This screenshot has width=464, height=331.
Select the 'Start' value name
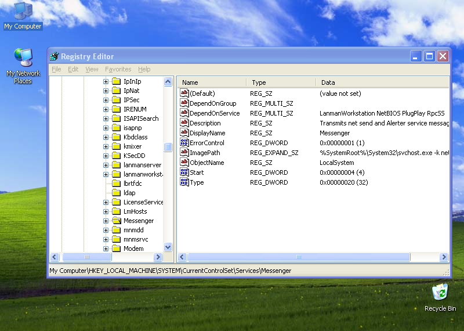pos(197,172)
